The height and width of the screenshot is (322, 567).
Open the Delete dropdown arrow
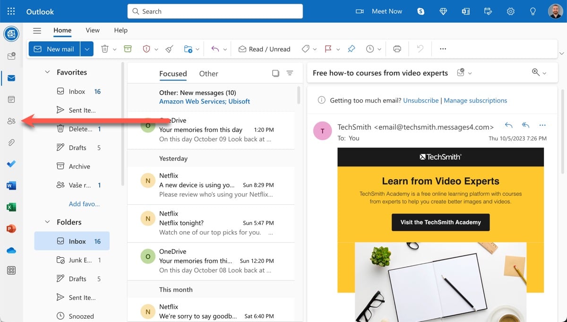point(115,49)
